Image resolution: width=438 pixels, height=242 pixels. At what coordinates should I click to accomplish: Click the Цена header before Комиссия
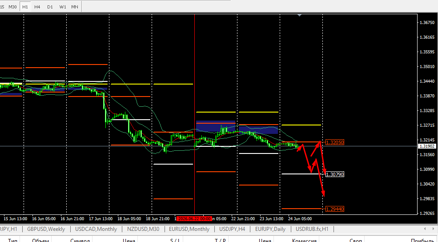[x=265, y=240]
